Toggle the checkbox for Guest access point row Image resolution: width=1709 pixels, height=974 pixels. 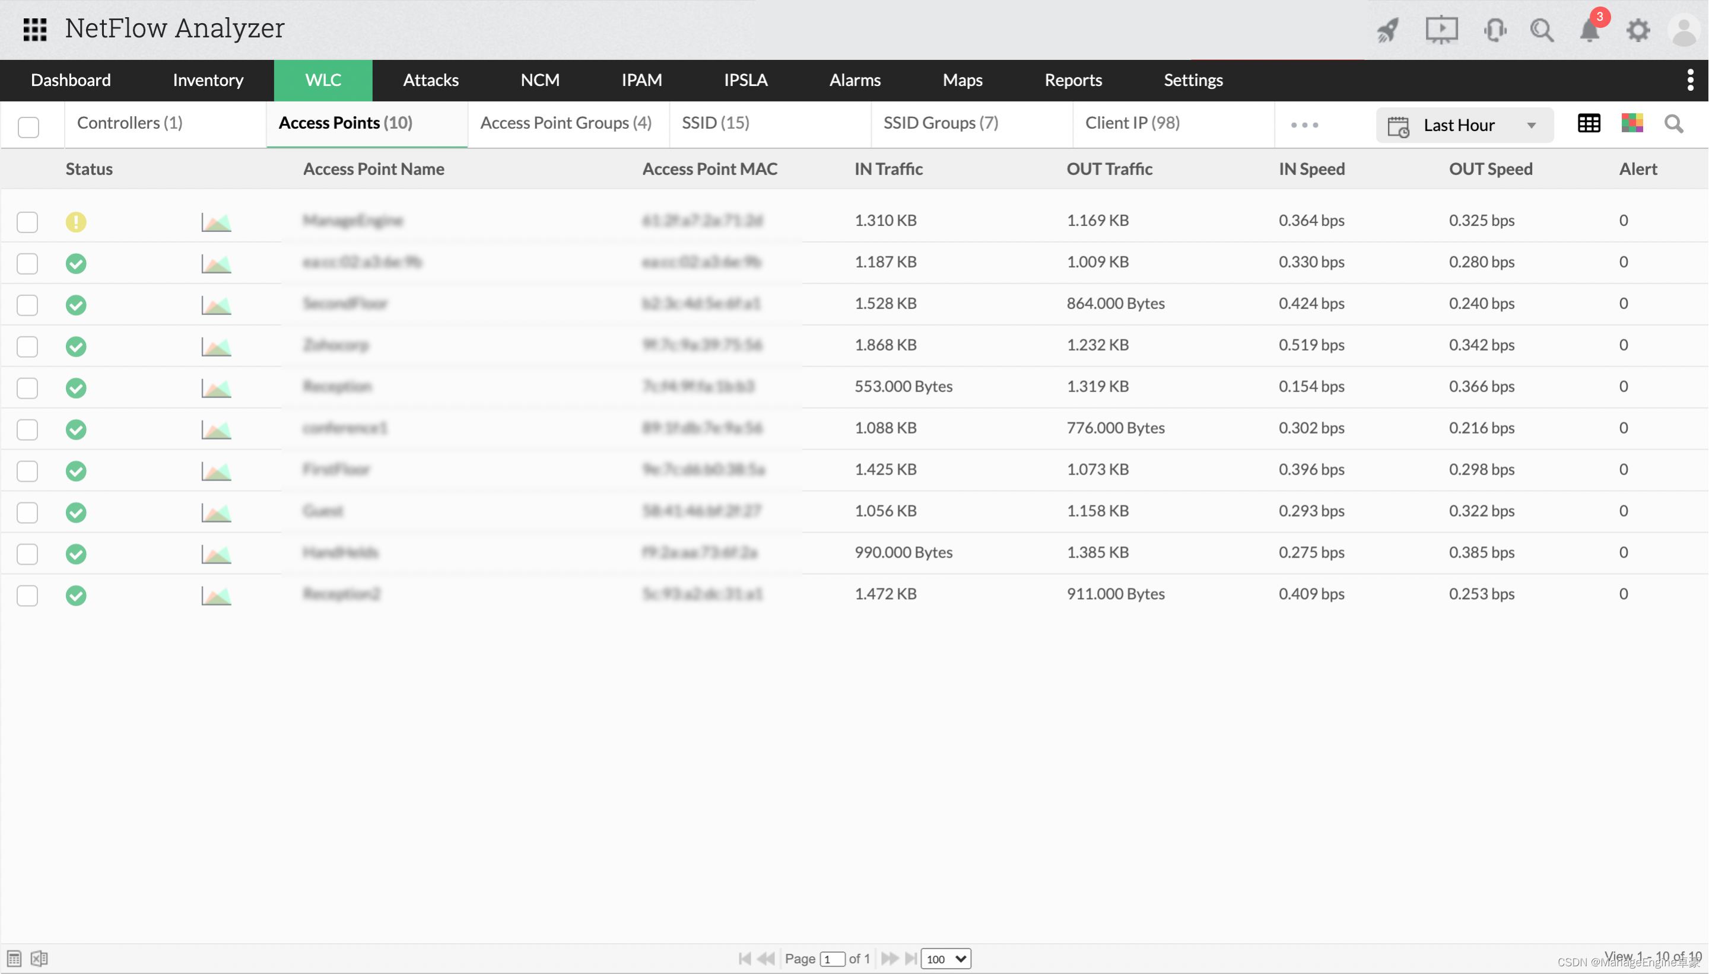pyautogui.click(x=28, y=511)
